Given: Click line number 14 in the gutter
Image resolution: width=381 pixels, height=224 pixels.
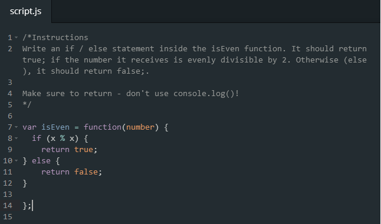Looking at the screenshot, I should click(8, 206).
